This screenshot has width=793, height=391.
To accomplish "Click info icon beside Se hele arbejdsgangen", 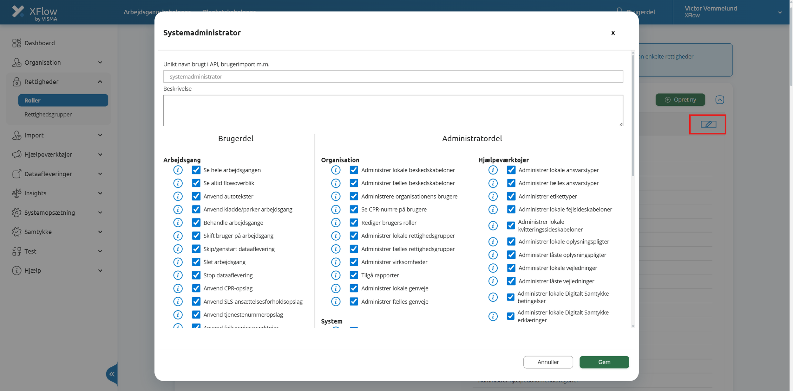I will click(178, 170).
